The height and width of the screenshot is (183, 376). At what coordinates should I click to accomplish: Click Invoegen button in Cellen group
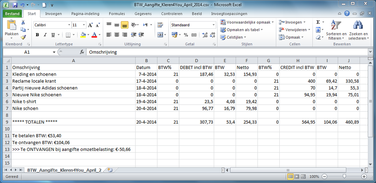click(292, 22)
